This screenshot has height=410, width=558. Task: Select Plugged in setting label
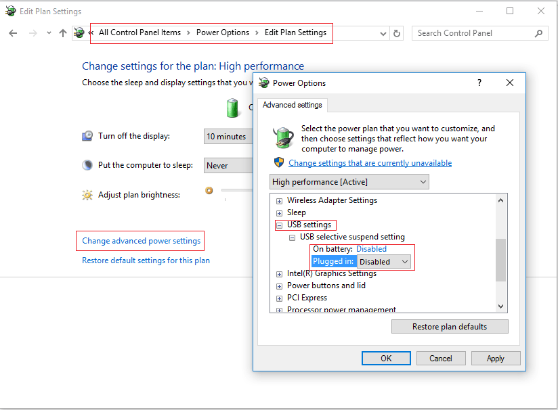click(333, 261)
